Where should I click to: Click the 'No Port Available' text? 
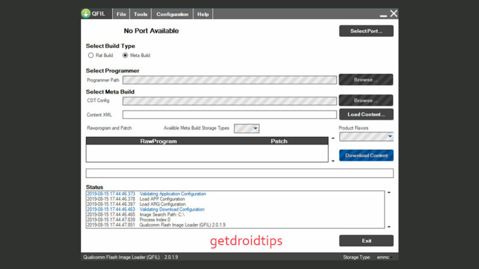(x=151, y=31)
